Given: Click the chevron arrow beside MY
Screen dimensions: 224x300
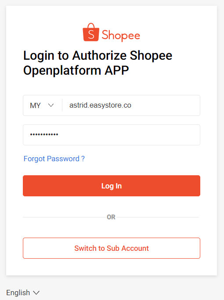Looking at the screenshot, I should [x=51, y=105].
